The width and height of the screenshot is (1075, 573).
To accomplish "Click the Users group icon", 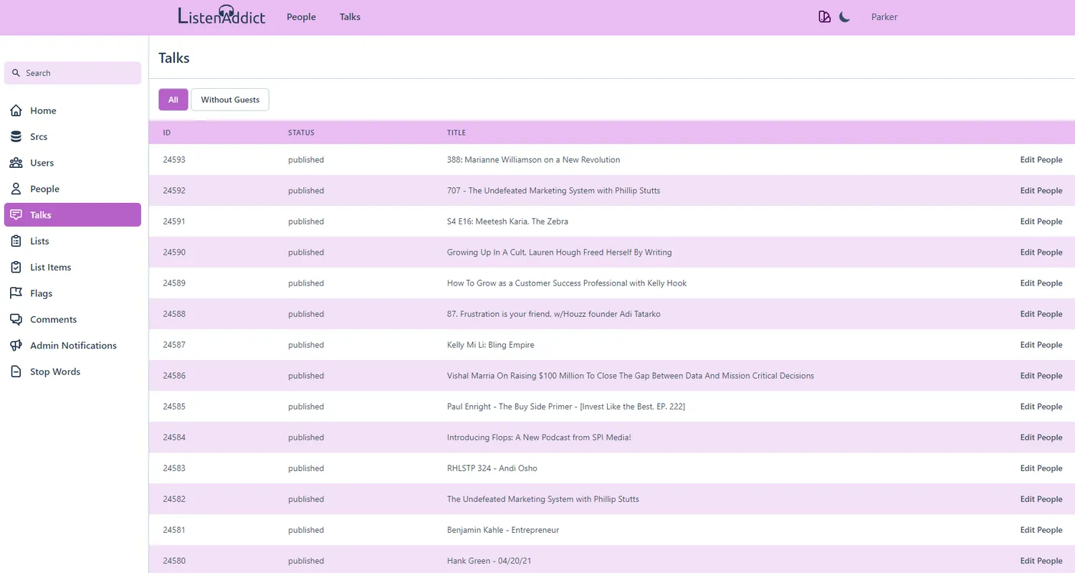I will click(x=16, y=163).
